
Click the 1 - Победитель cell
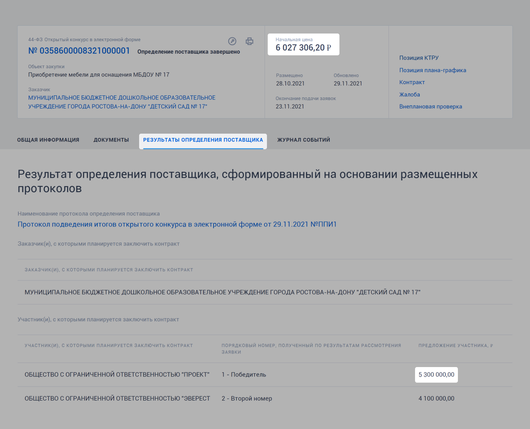click(244, 374)
